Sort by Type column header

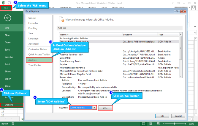coord(168,35)
